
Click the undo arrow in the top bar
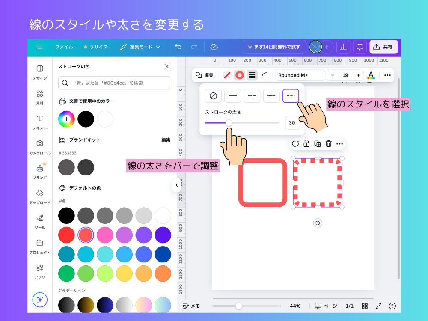click(x=178, y=47)
